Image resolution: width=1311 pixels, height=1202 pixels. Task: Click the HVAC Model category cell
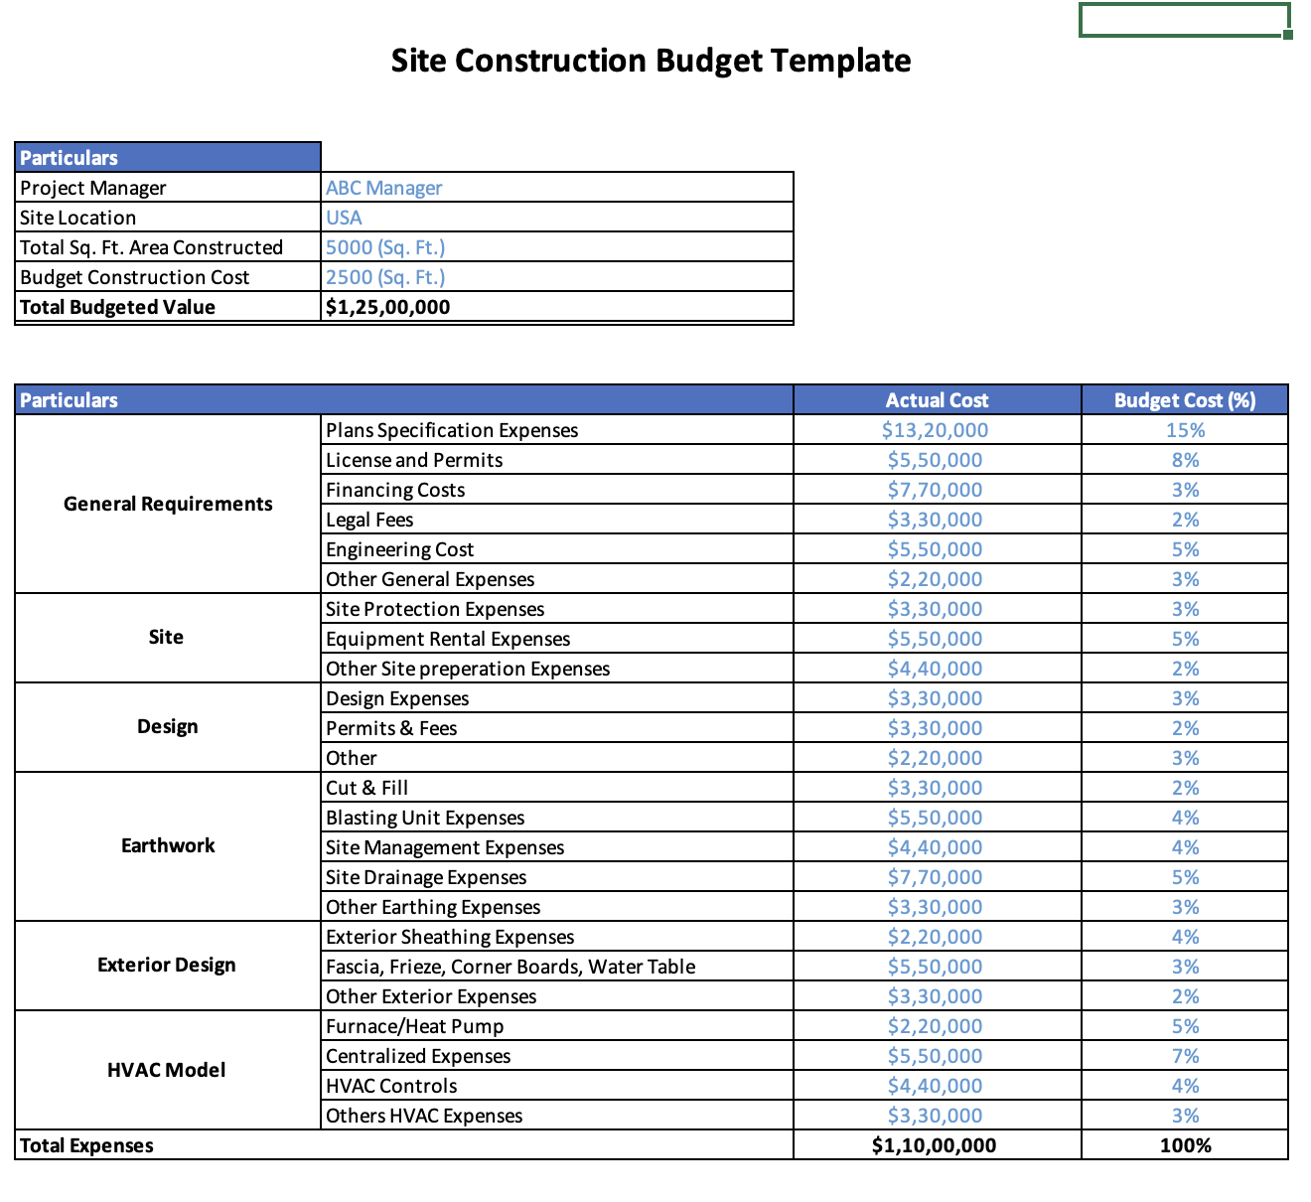pos(166,1070)
